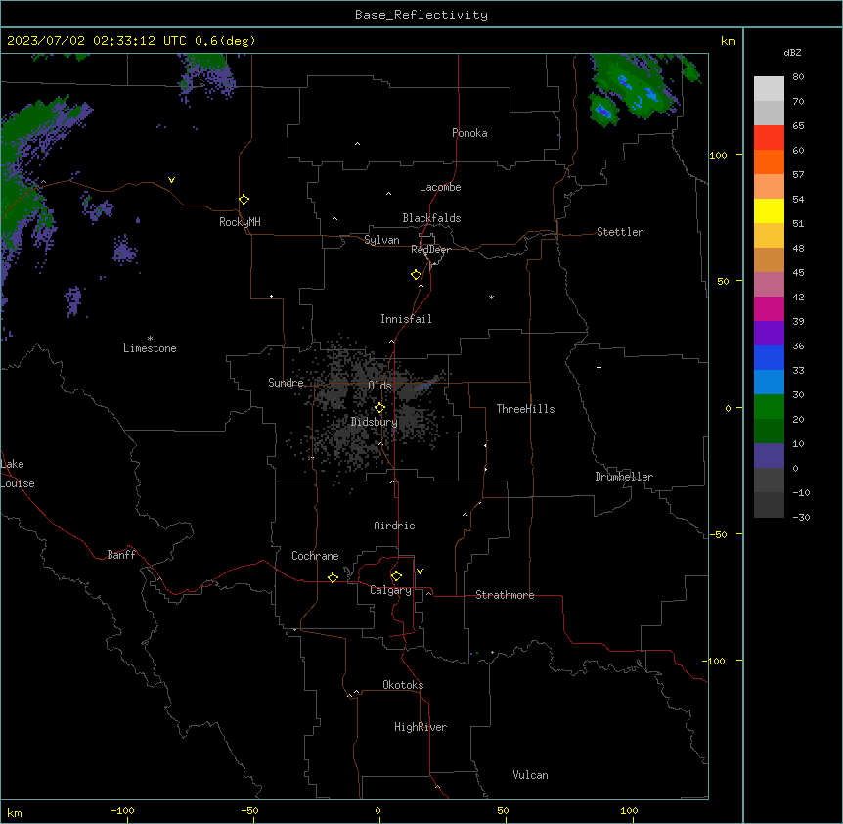This screenshot has height=824, width=843.
Task: Click the Cochrane town label
Action: click(315, 556)
